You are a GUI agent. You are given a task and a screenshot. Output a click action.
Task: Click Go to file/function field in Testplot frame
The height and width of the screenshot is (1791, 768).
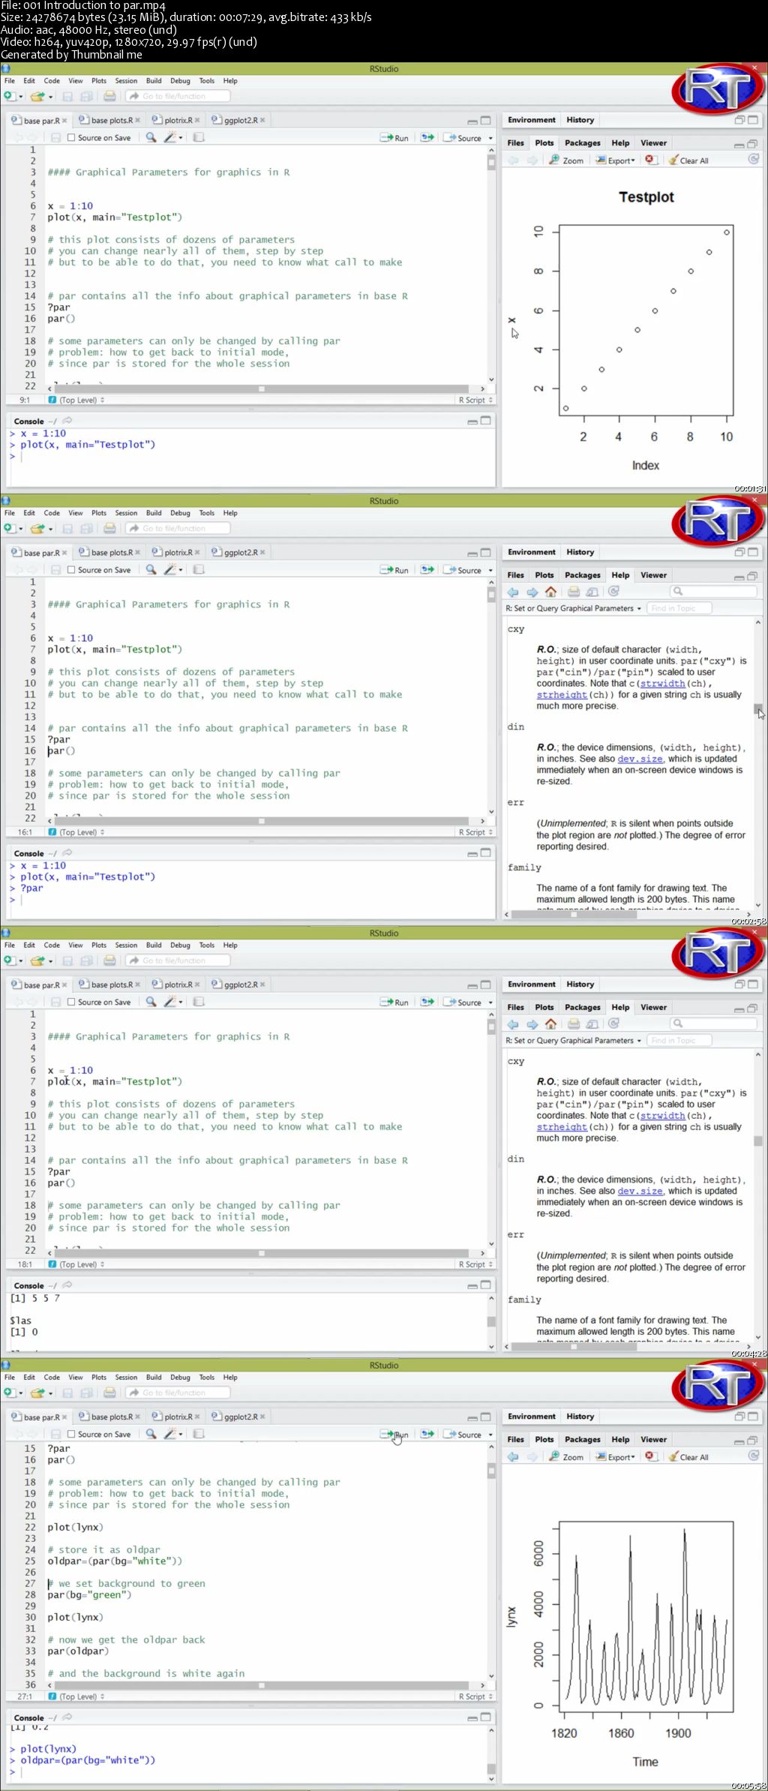pos(177,96)
